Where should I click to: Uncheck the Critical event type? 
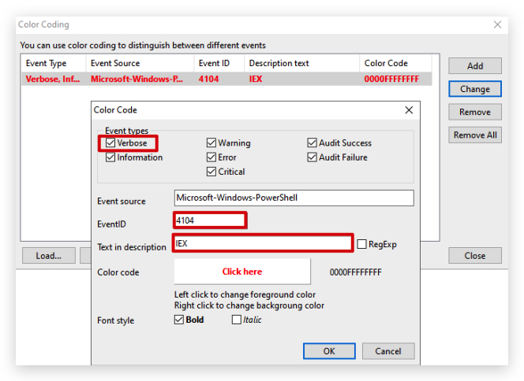211,172
